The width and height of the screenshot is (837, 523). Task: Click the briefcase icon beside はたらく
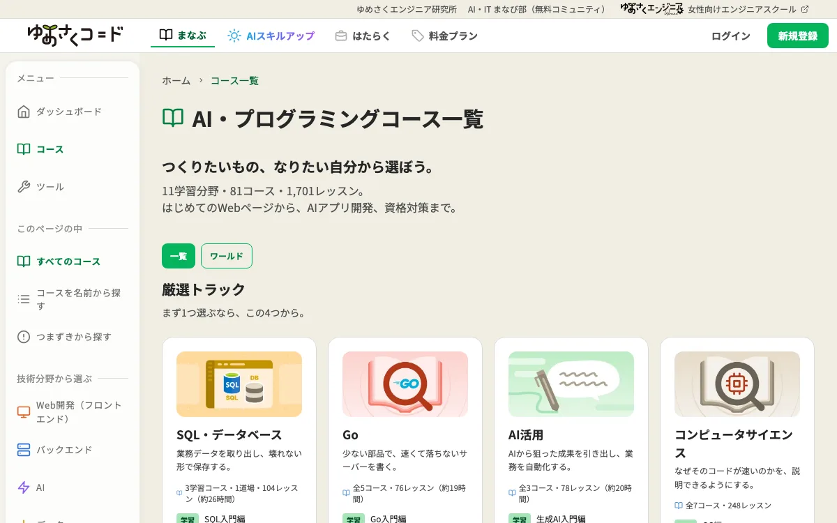click(341, 36)
